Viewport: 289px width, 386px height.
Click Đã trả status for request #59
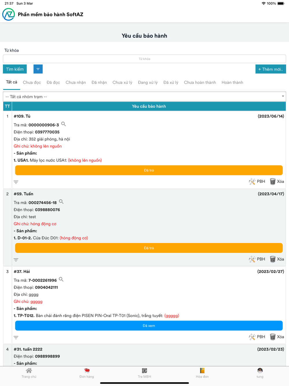tap(149, 248)
